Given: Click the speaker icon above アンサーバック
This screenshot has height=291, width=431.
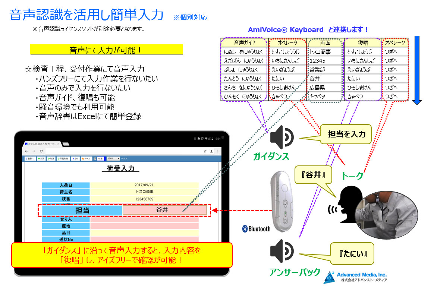Looking at the screenshot, I should click(282, 251).
